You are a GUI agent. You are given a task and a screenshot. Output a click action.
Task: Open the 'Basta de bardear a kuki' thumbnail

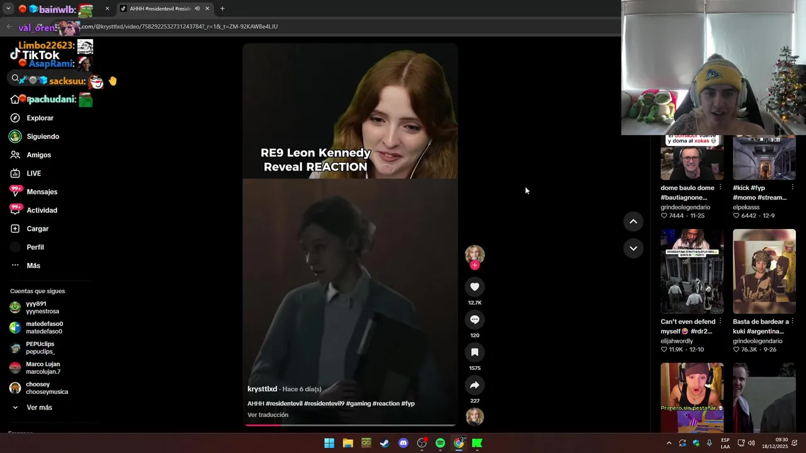tap(764, 271)
